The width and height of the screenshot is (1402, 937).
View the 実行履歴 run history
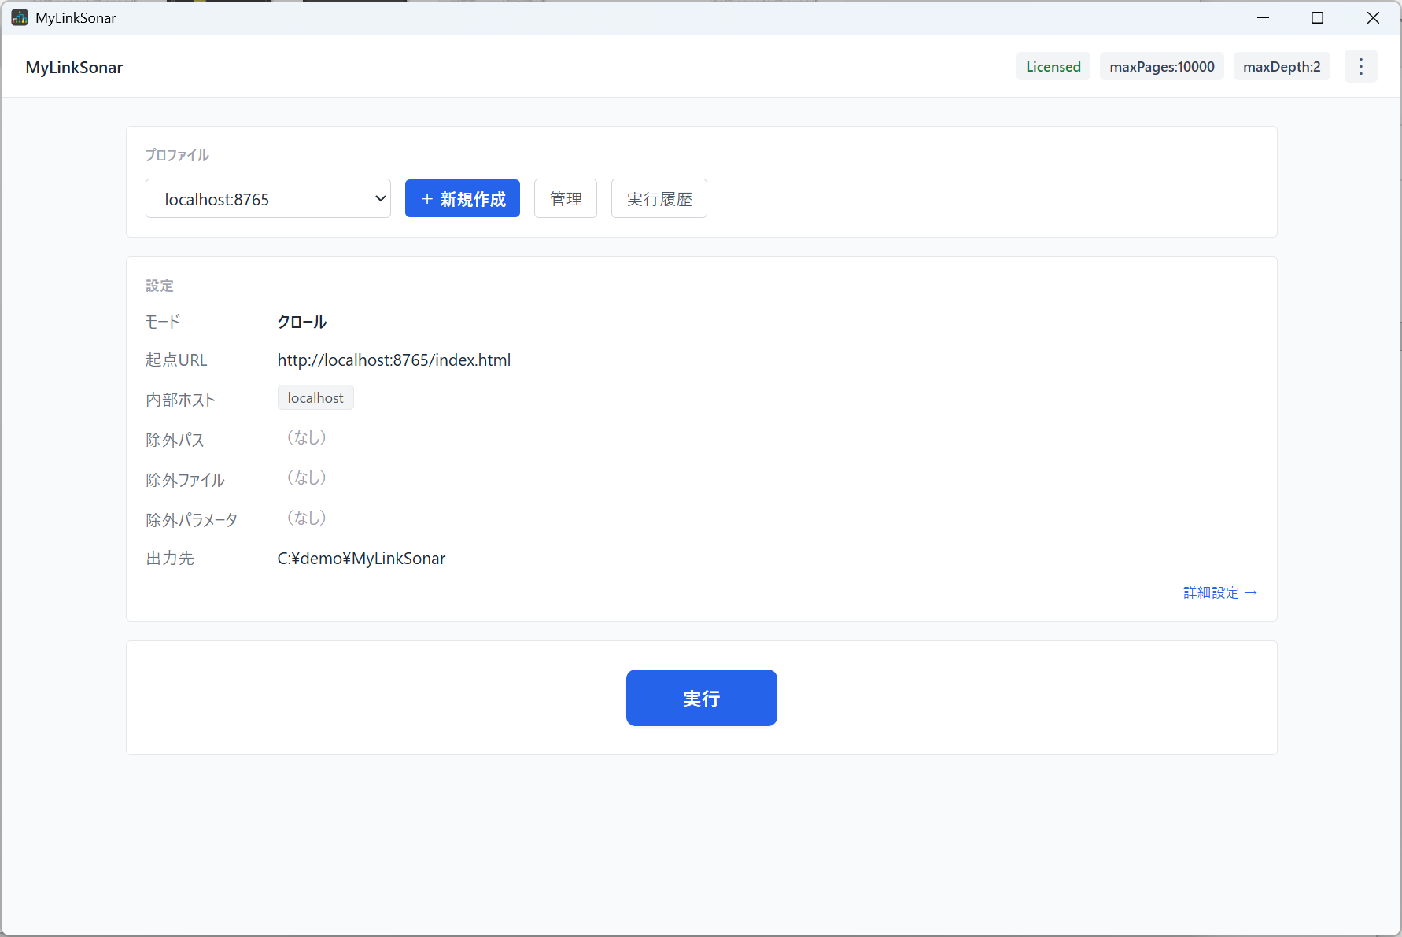659,199
